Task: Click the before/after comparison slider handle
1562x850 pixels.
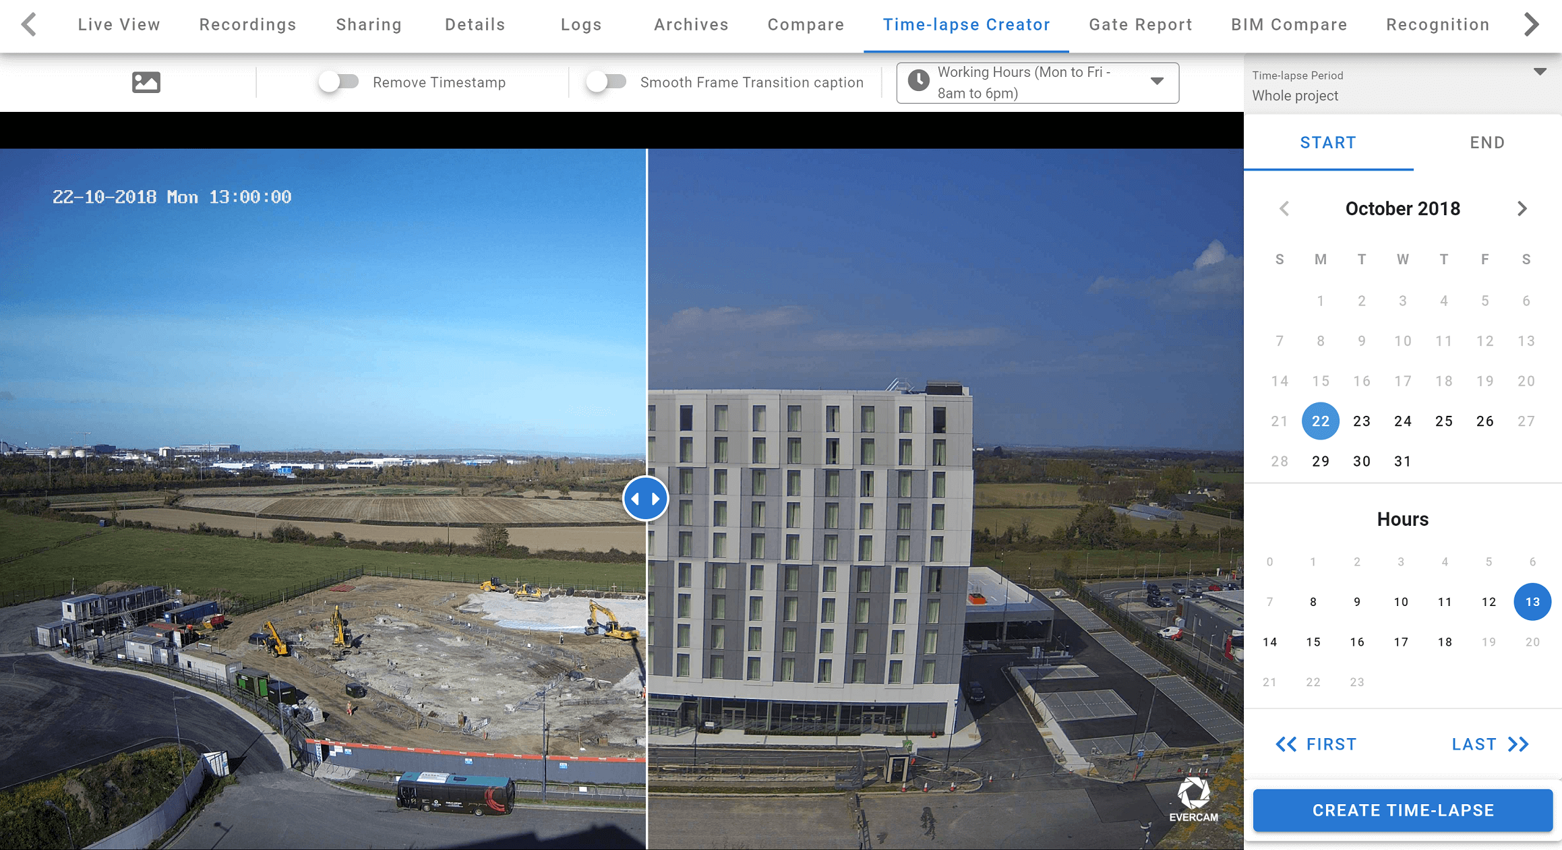Action: 645,499
